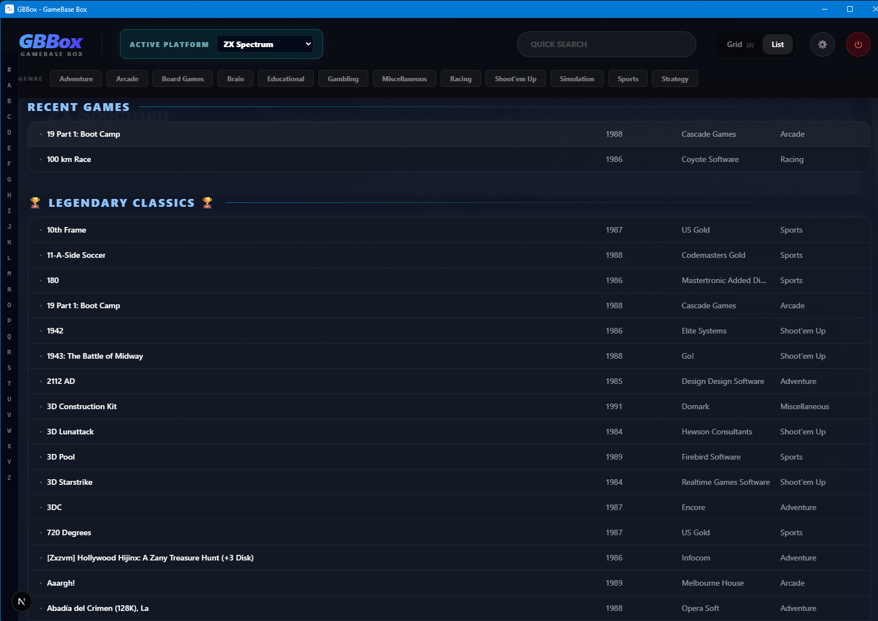Viewport: 878px width, 621px height.
Task: Click publisher Firebird Software
Action: 711,457
